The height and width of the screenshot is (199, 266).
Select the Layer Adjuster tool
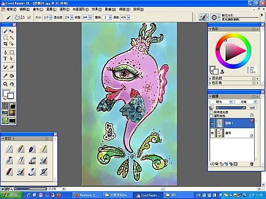(x=12, y=31)
